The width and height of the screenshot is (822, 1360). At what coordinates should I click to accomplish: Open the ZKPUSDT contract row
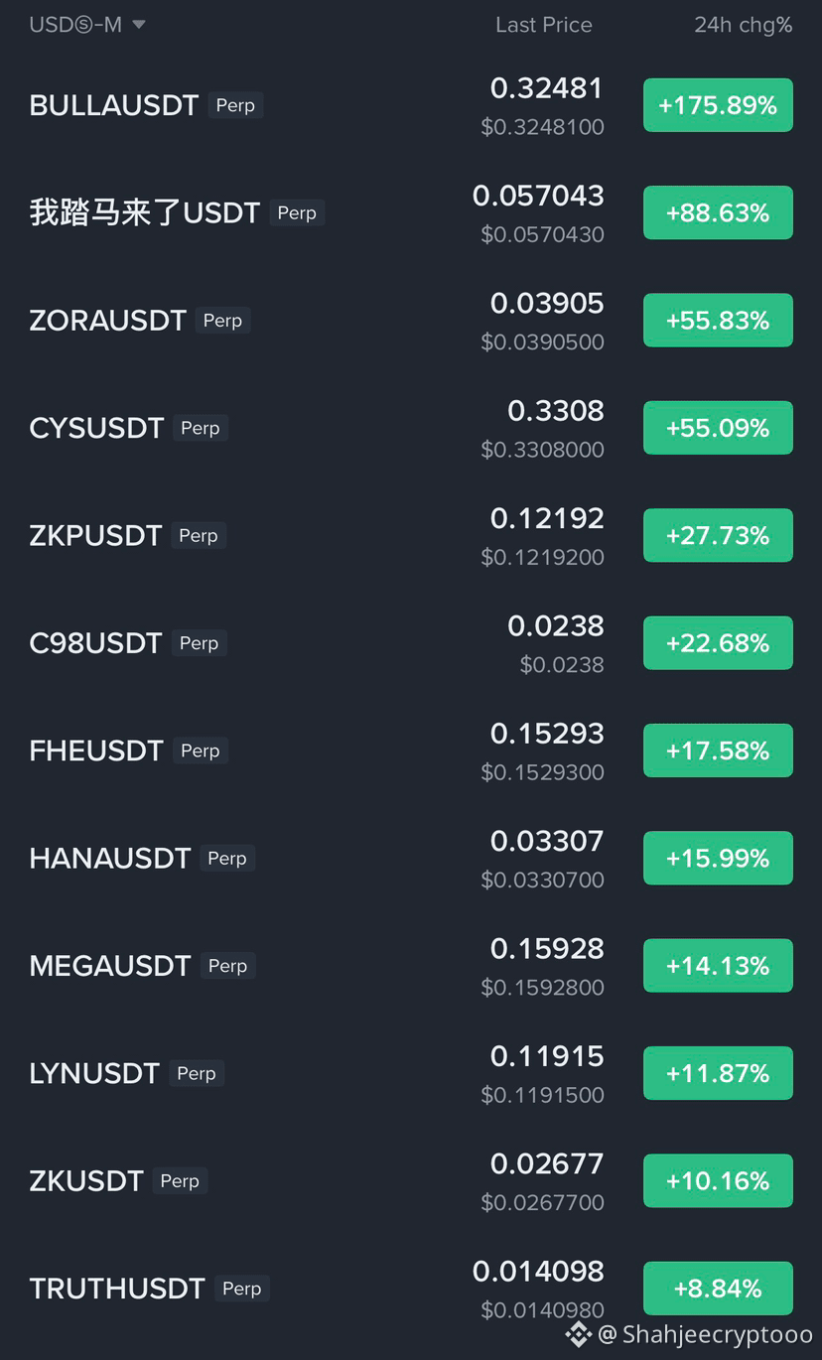pyautogui.click(x=411, y=535)
